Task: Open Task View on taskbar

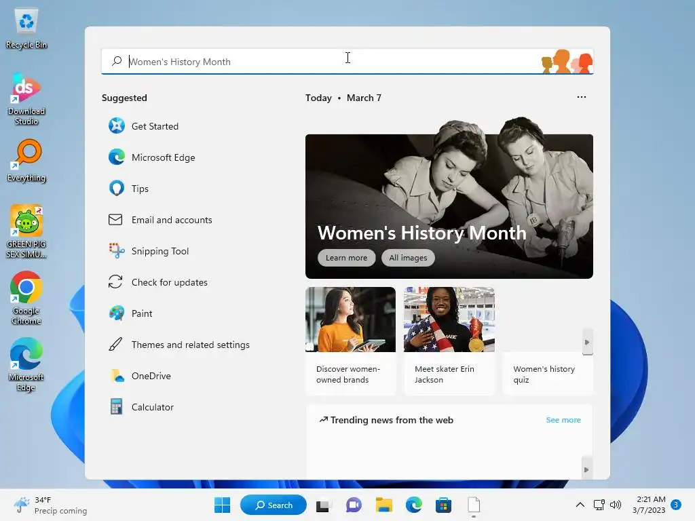Action: click(324, 505)
